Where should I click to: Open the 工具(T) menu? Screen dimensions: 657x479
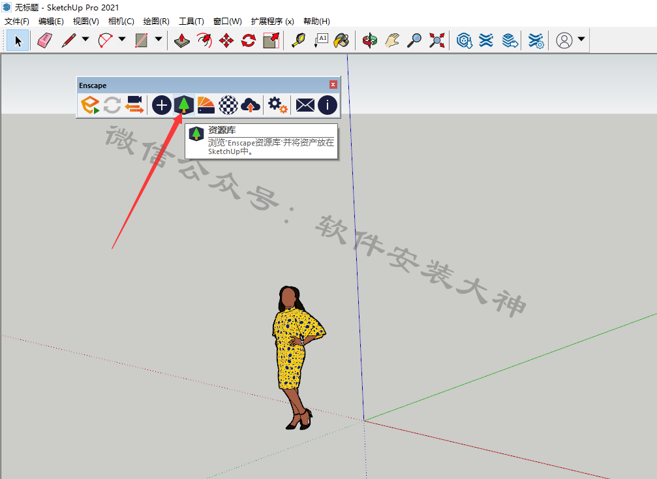pos(191,22)
